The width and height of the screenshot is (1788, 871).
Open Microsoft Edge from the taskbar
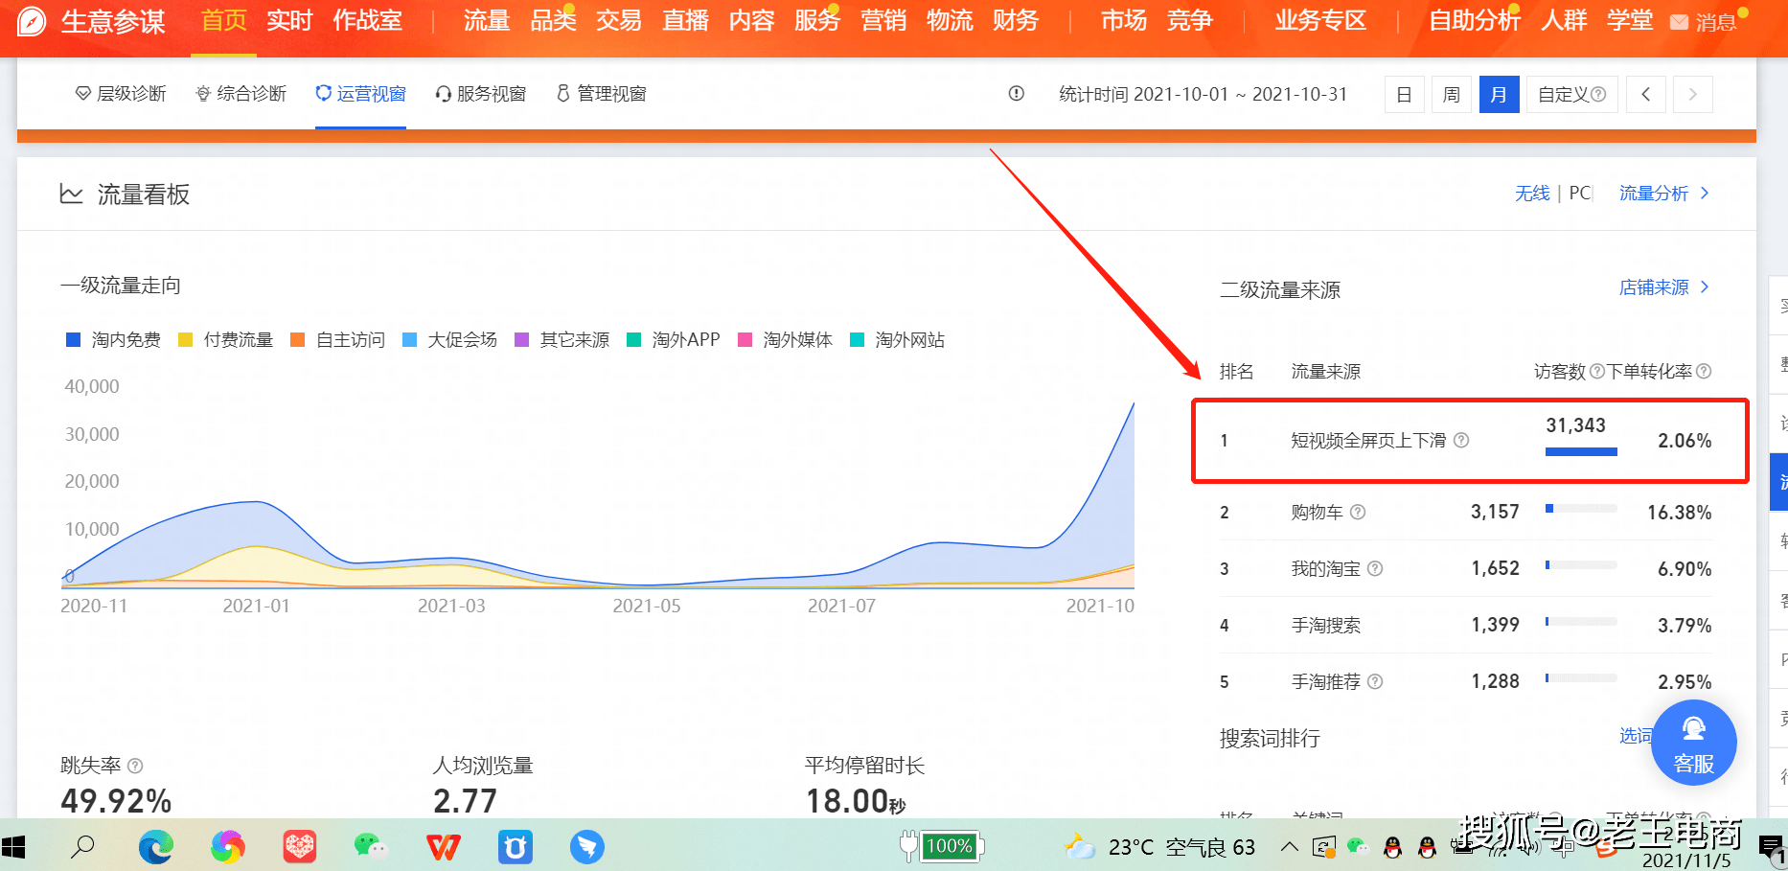155,847
